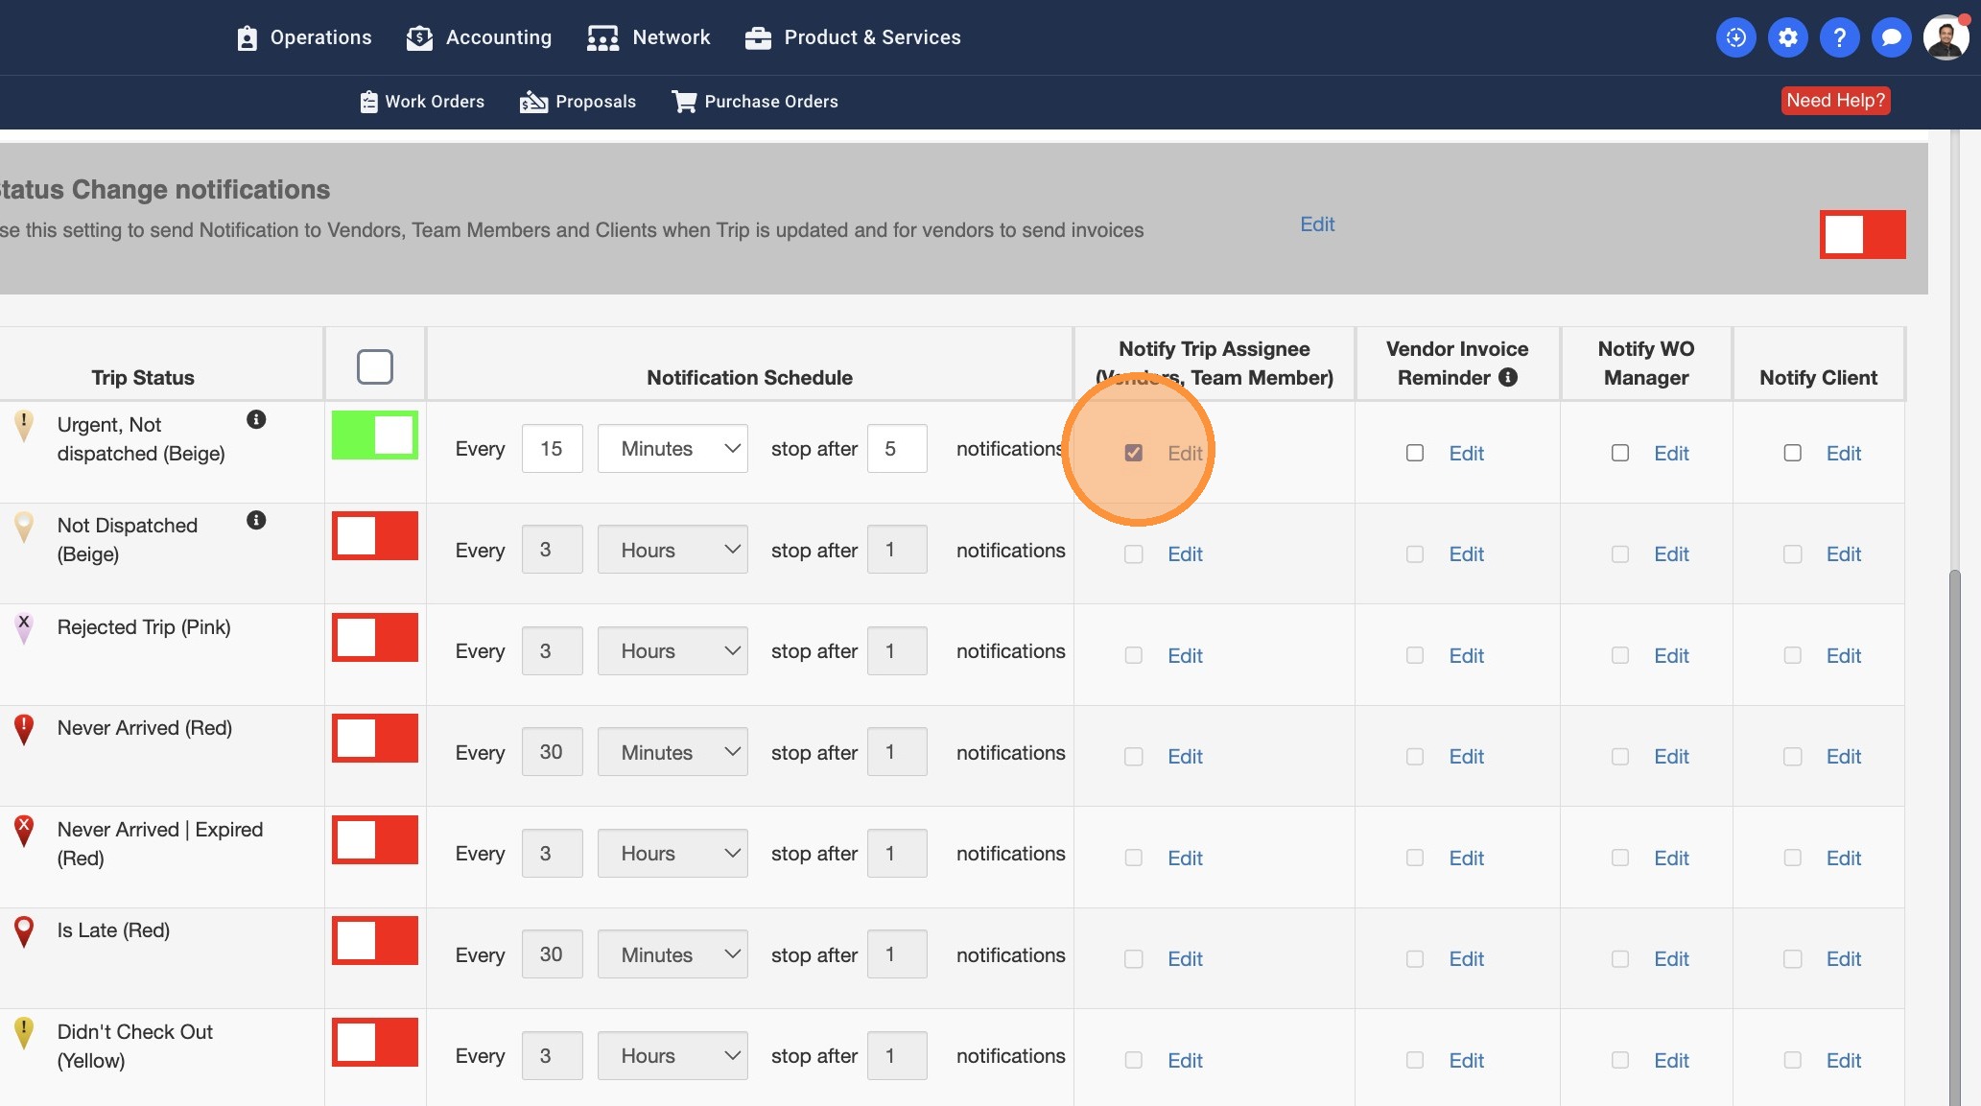
Task: Expand Minutes dropdown for Is Late row
Action: 672,954
